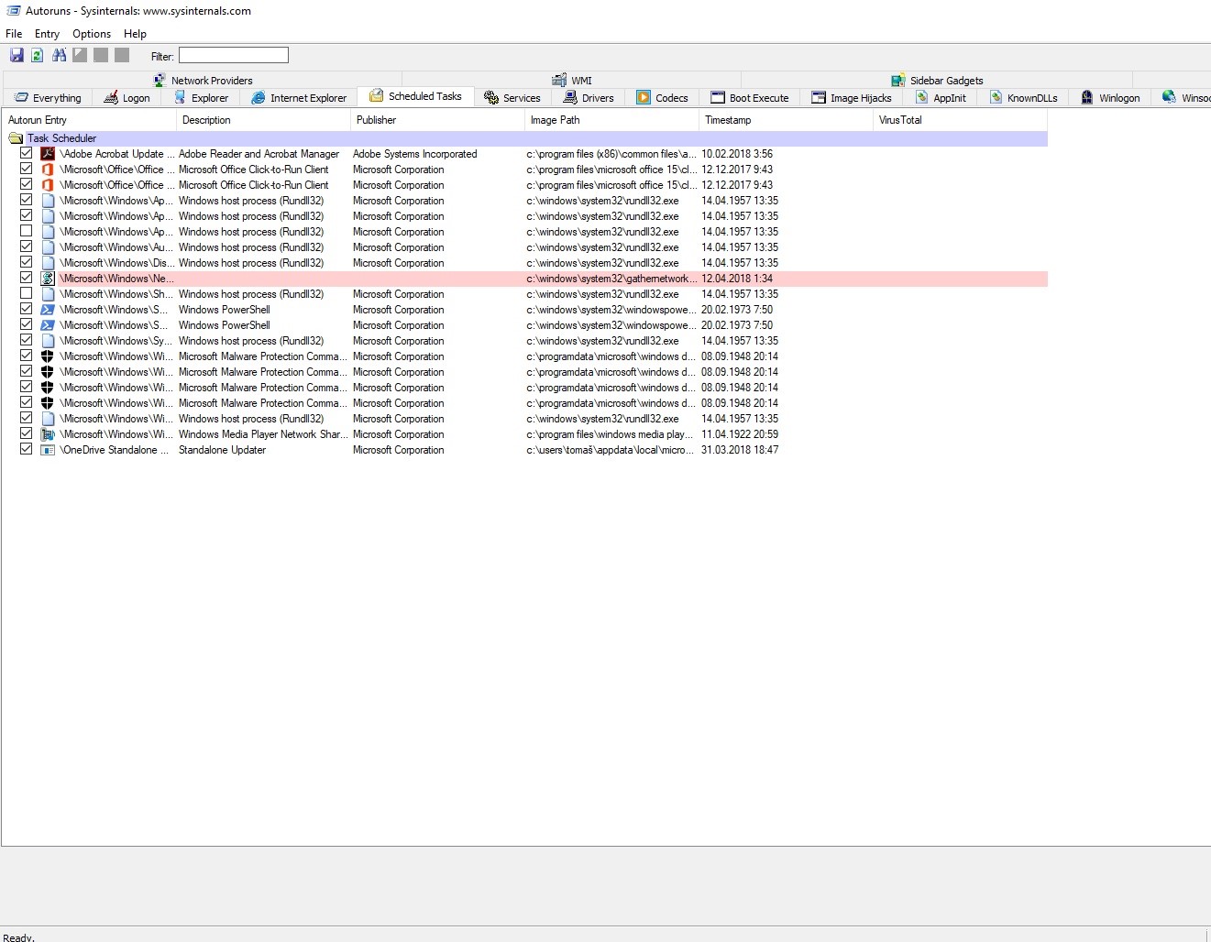The height and width of the screenshot is (942, 1211).
Task: Switch to the Winlogon tab
Action: (x=1110, y=98)
